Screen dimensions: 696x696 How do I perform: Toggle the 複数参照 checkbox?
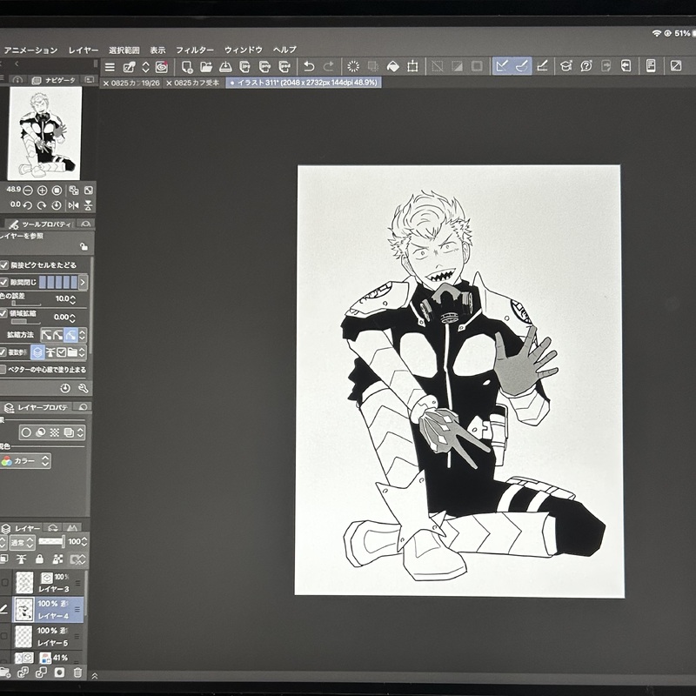coord(3,352)
